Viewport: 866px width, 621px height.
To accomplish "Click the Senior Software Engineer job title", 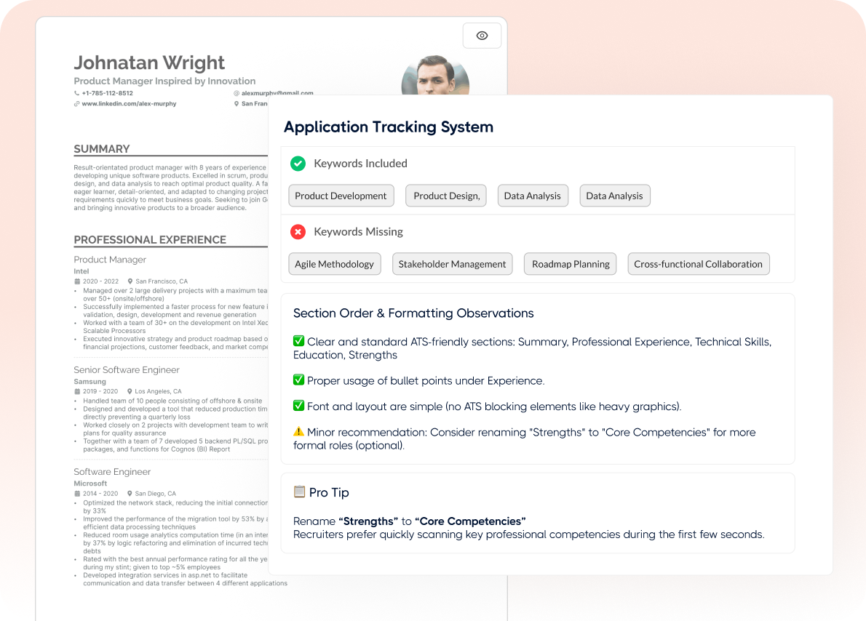I will tap(127, 370).
